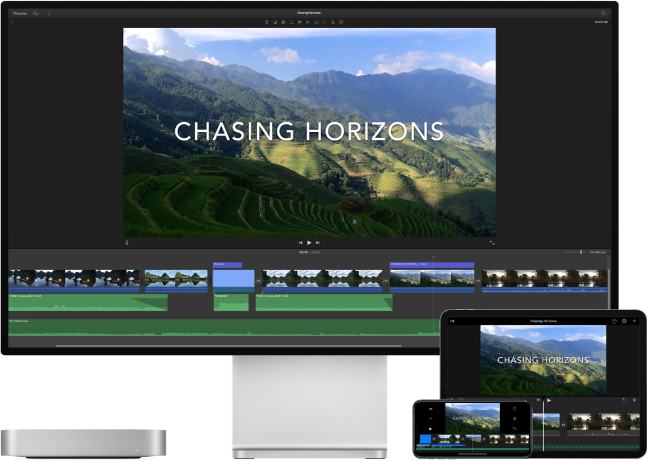Open the timeline Indstillinger settings popup
This screenshot has height=461, width=649.
[597, 252]
